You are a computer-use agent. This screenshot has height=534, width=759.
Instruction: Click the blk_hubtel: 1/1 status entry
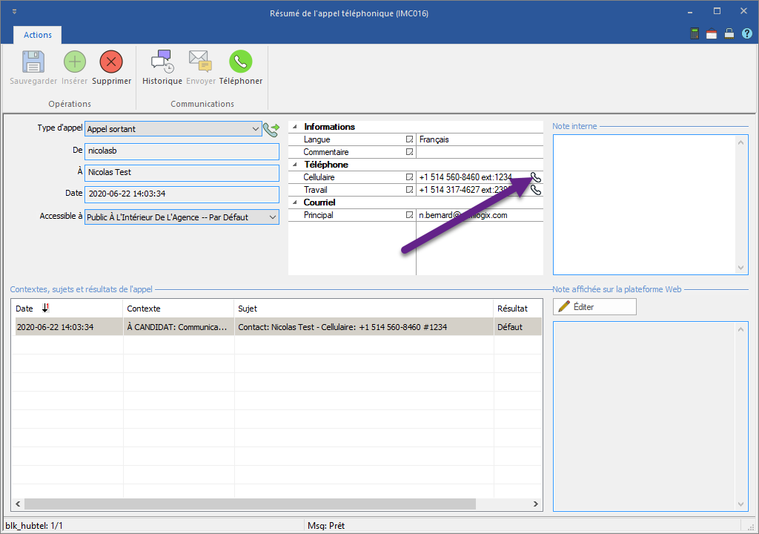click(34, 525)
